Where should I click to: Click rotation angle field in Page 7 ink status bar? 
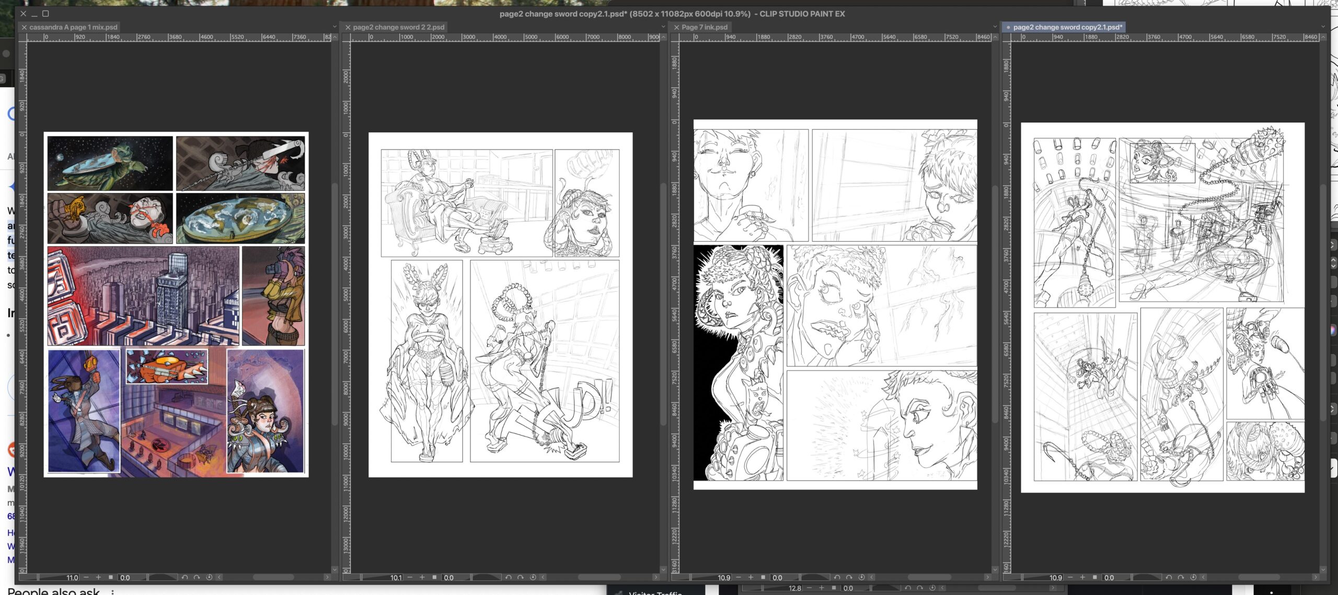778,577
